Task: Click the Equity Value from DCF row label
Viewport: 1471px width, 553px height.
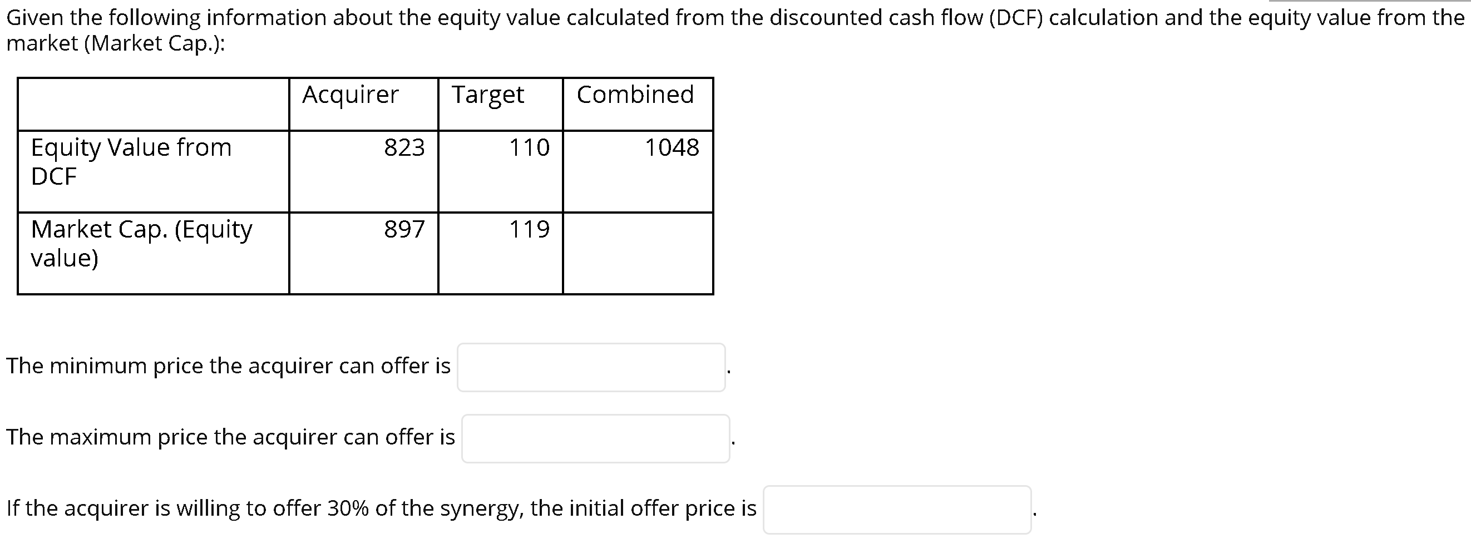Action: [132, 162]
